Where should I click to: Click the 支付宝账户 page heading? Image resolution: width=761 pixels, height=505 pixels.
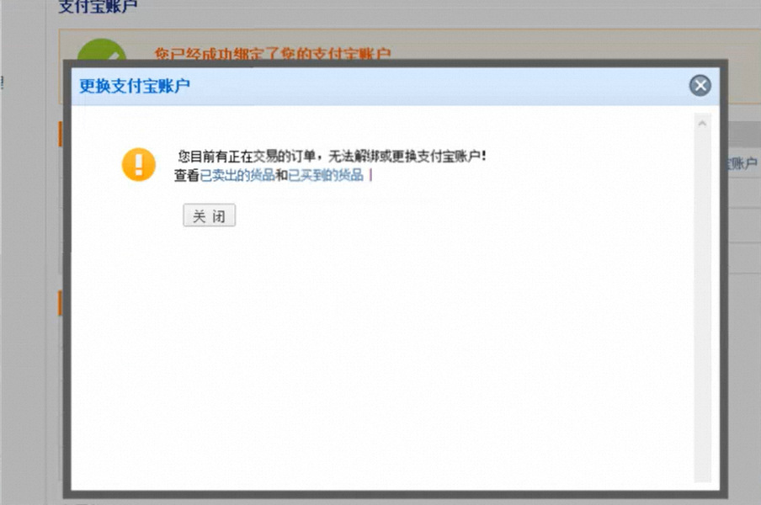[98, 7]
